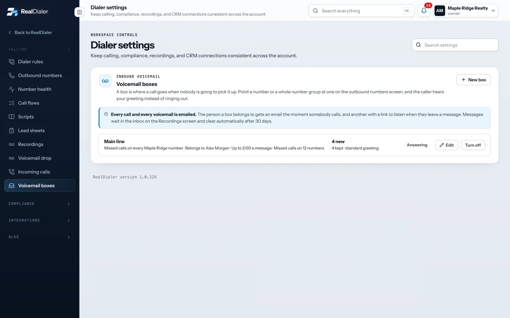510x318 pixels.
Task: Click the Recordings voicemail icon in sidebar
Action: point(12,144)
